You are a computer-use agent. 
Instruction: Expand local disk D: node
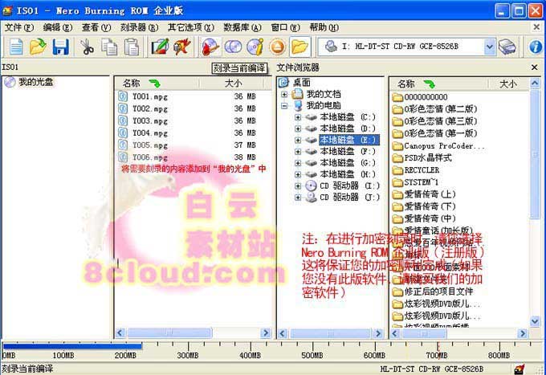pos(298,128)
